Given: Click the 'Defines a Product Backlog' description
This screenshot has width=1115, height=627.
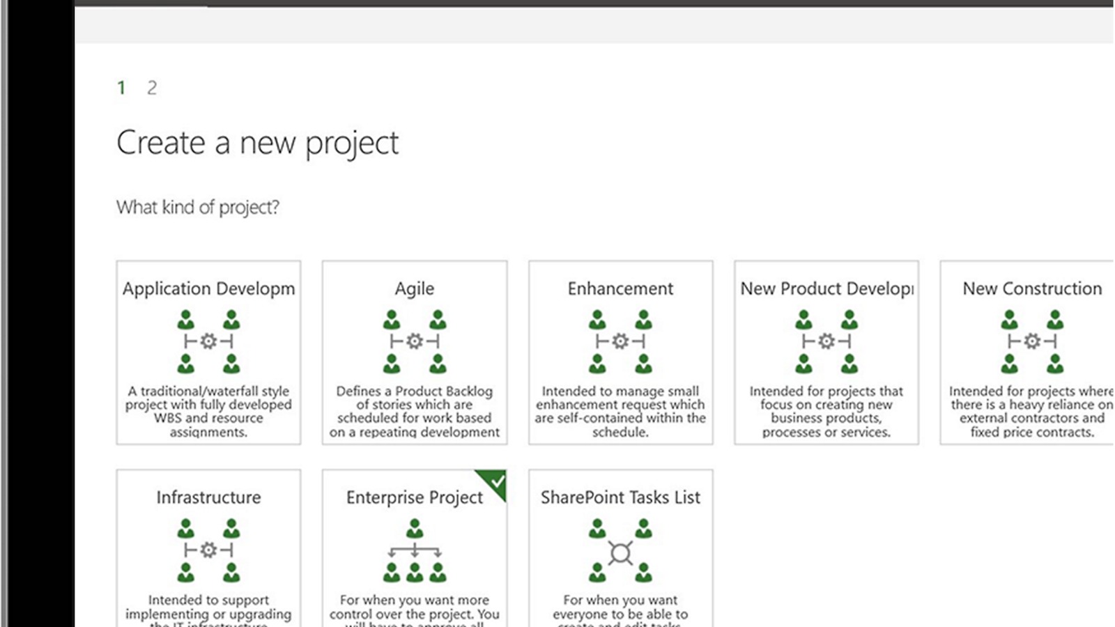Looking at the screenshot, I should tap(415, 412).
